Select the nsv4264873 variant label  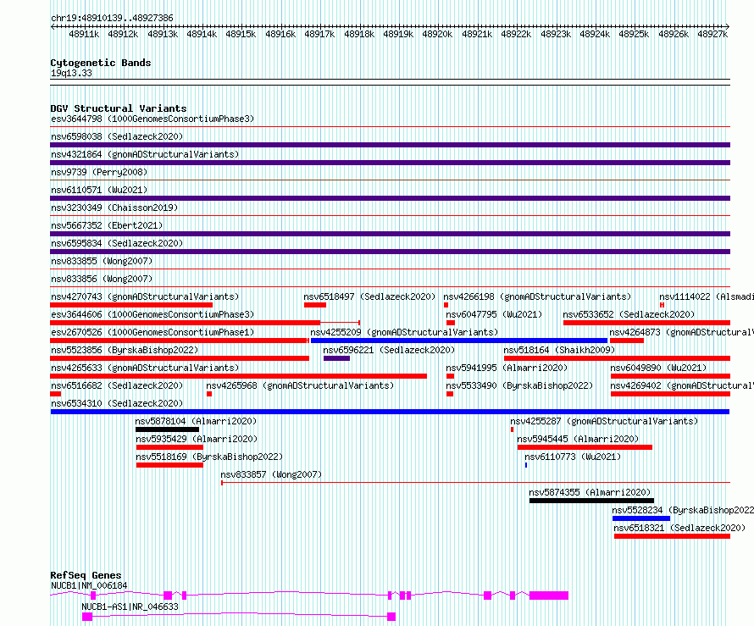[x=681, y=332]
